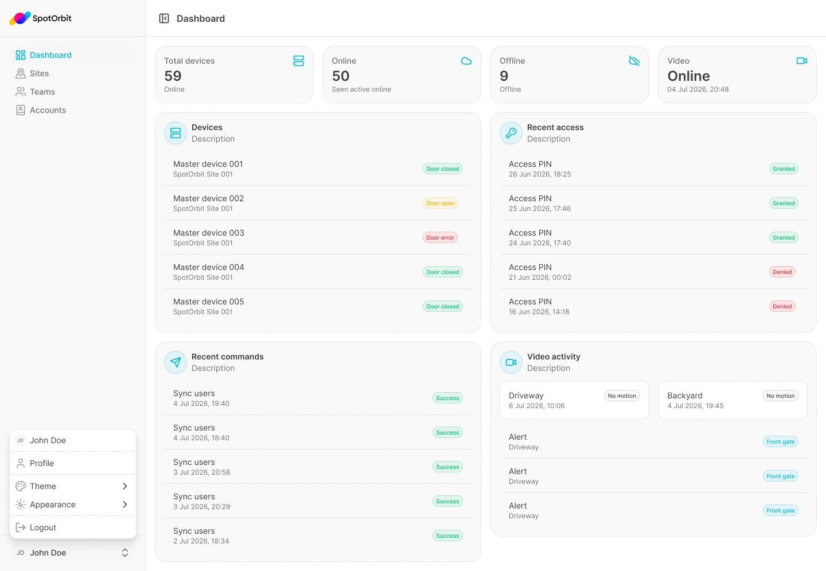The image size is (826, 571).
Task: Click the Recent access key icon
Action: (511, 133)
